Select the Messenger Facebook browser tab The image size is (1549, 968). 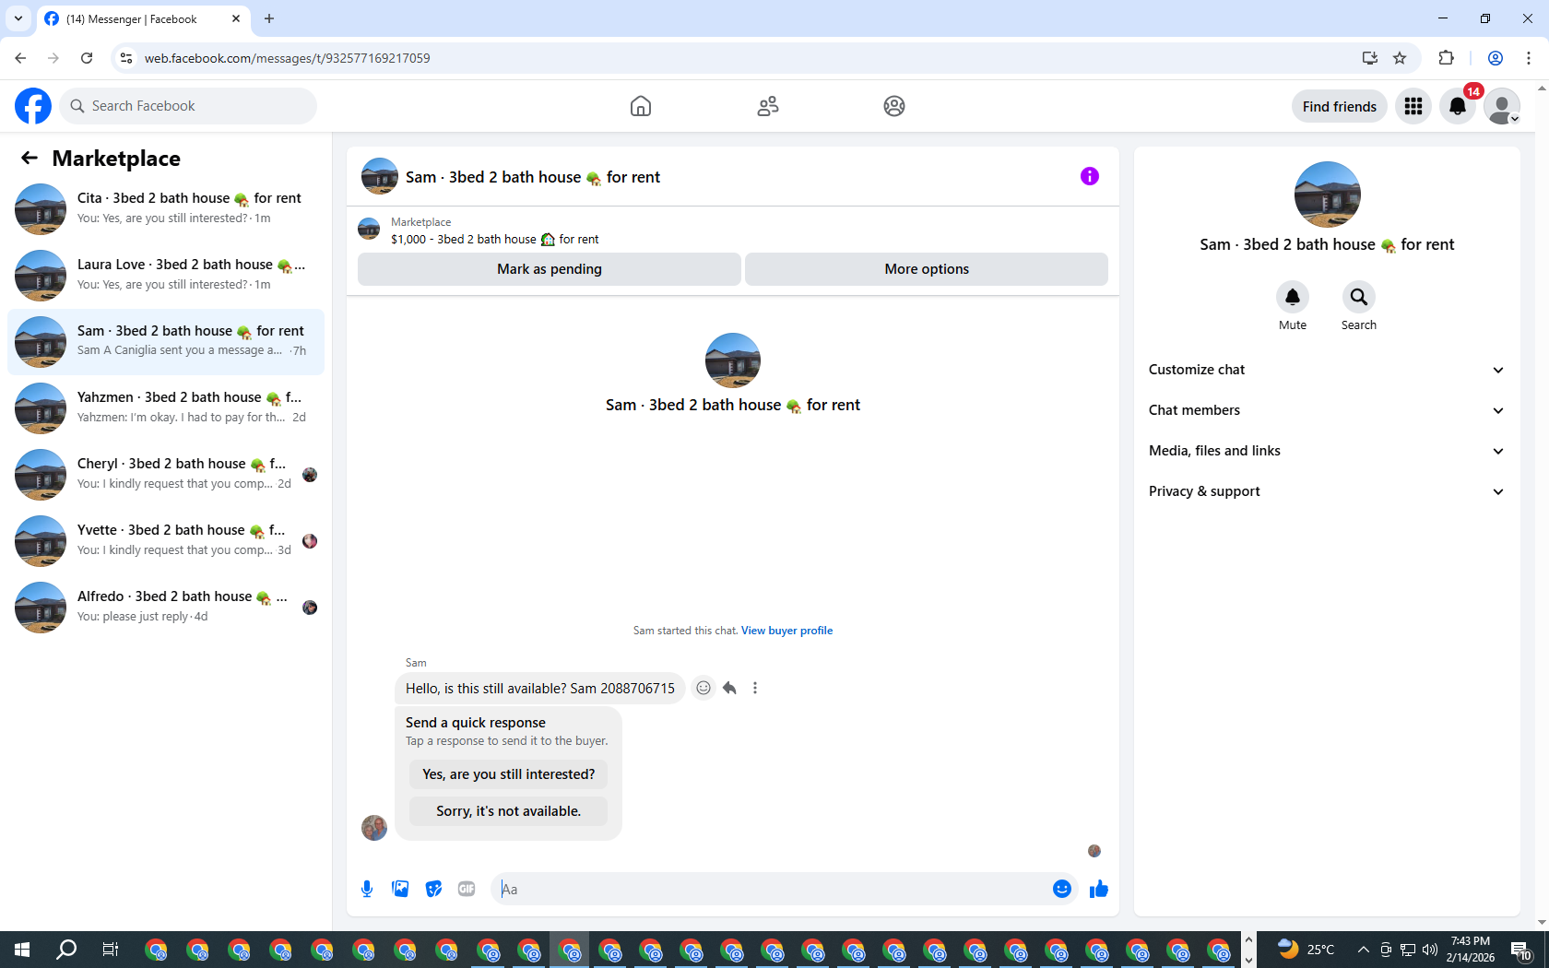[x=143, y=18]
